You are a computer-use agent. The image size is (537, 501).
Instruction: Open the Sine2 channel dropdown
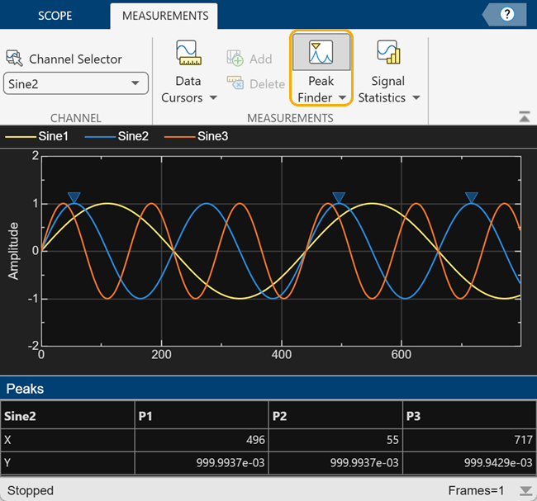coord(76,83)
